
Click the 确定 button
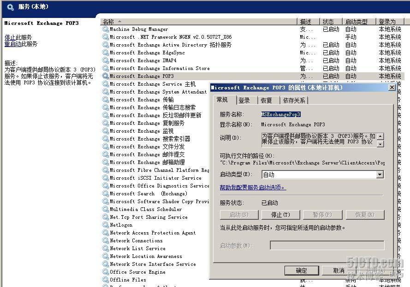[302, 270]
